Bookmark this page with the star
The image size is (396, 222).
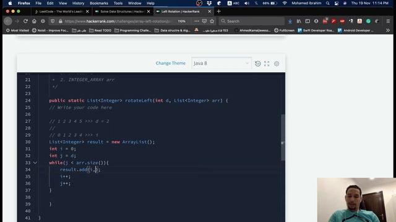tap(212, 22)
